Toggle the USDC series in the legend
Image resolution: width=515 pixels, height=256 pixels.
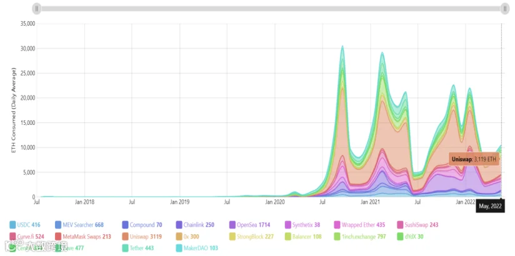25,225
